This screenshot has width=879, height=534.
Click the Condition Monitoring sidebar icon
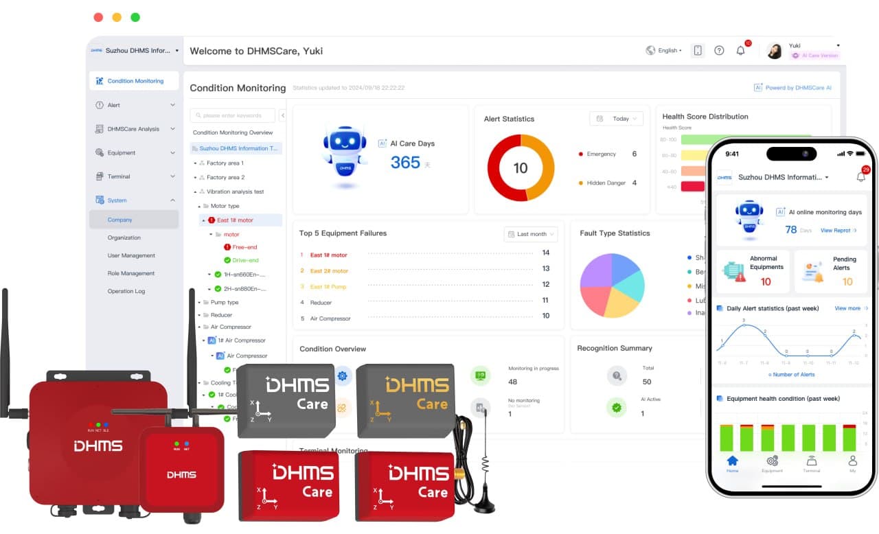coord(100,81)
